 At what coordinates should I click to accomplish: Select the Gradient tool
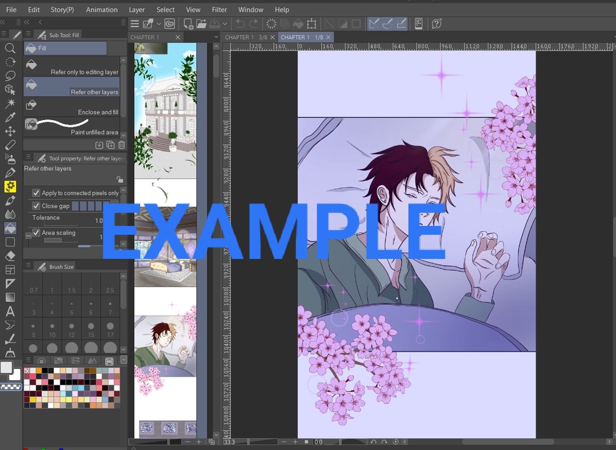10,297
